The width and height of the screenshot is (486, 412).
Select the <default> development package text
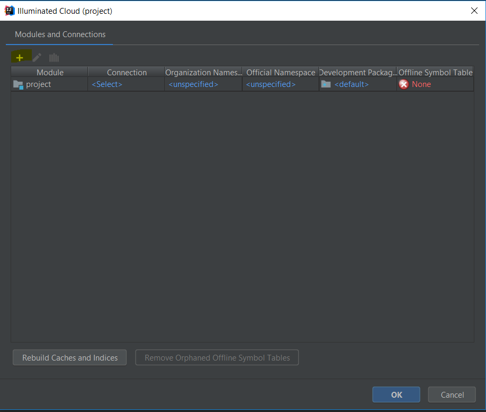[x=351, y=84]
